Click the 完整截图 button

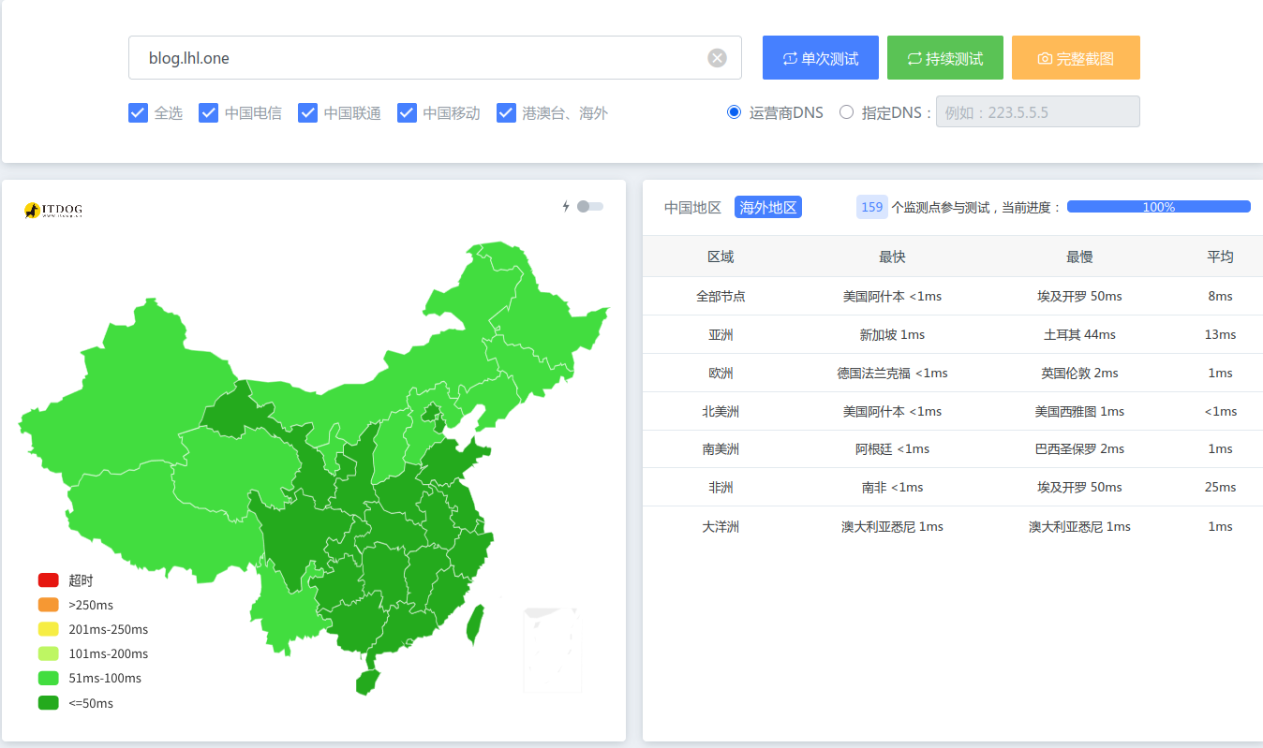tap(1076, 57)
